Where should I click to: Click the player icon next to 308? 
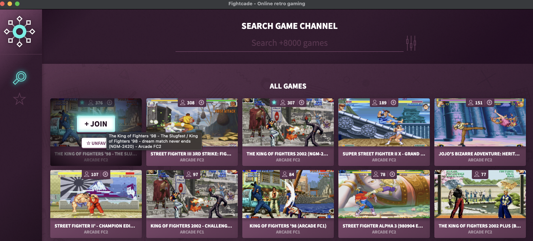coord(183,102)
